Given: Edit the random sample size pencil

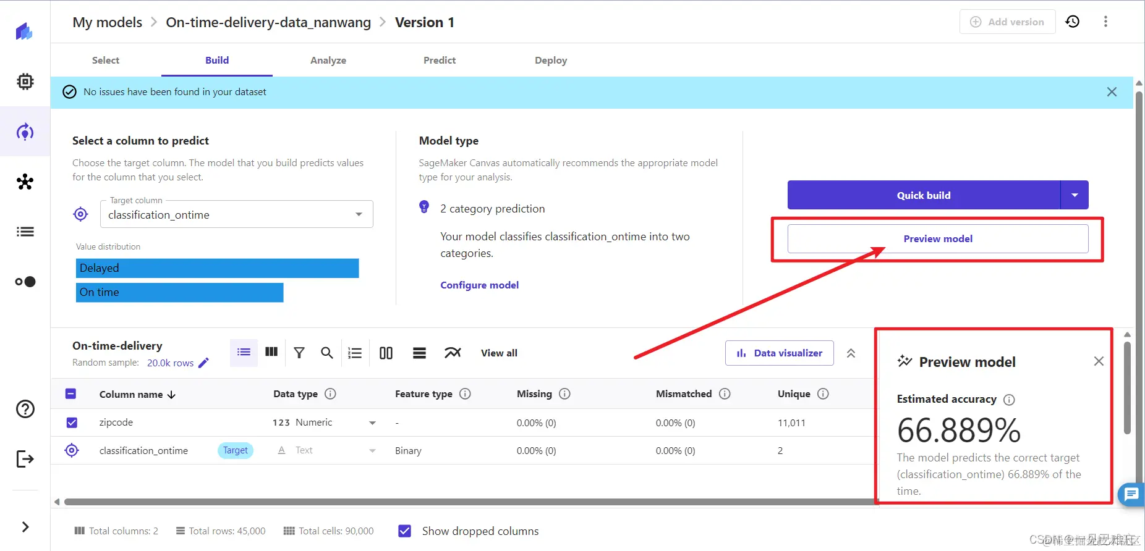Looking at the screenshot, I should tap(203, 363).
